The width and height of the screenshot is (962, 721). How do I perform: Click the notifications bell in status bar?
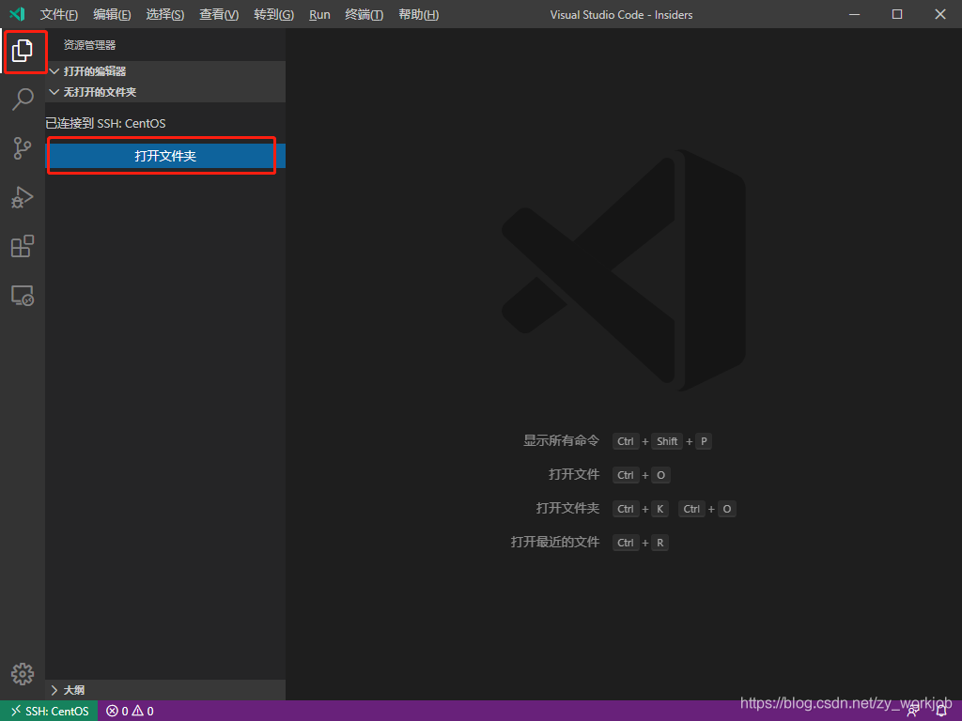click(941, 712)
